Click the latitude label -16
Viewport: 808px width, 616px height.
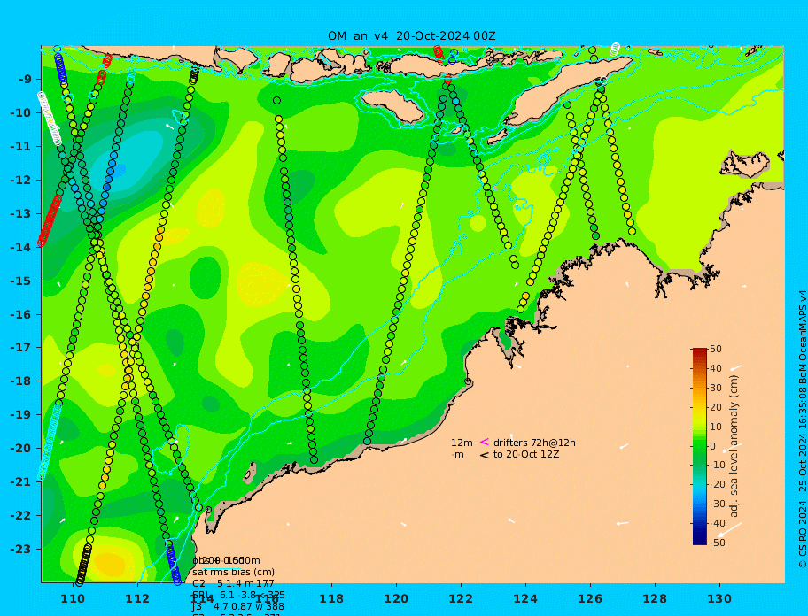[21, 314]
